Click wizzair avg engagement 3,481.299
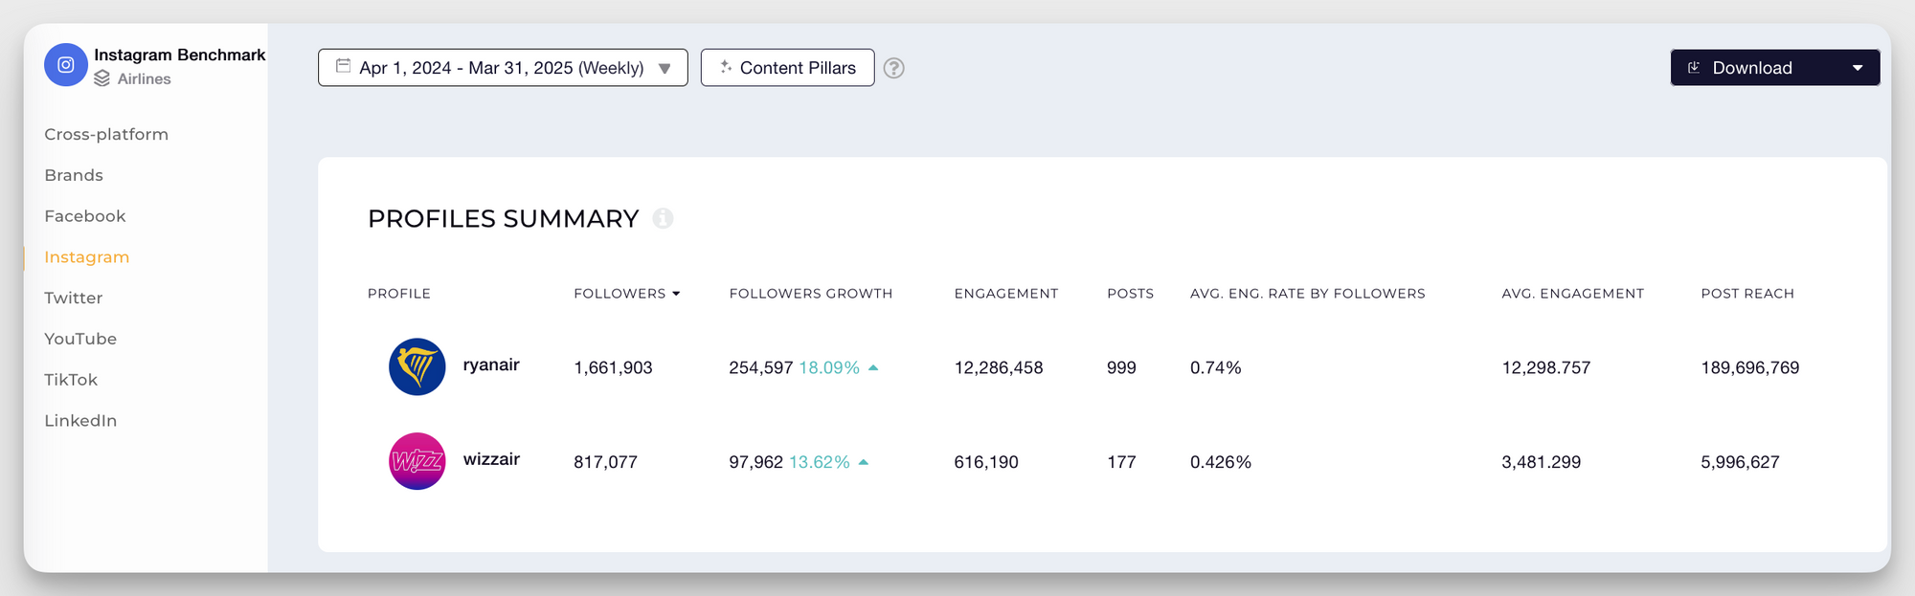This screenshot has height=596, width=1915. pyautogui.click(x=1541, y=462)
